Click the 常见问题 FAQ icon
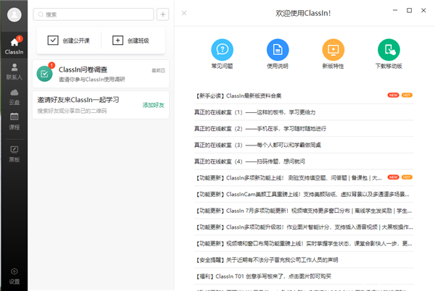This screenshot has height=291, width=435. [222, 50]
